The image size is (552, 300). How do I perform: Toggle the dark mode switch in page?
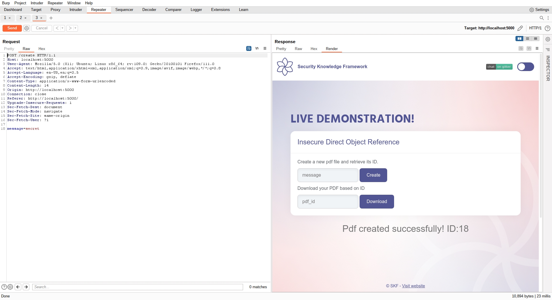(525, 67)
